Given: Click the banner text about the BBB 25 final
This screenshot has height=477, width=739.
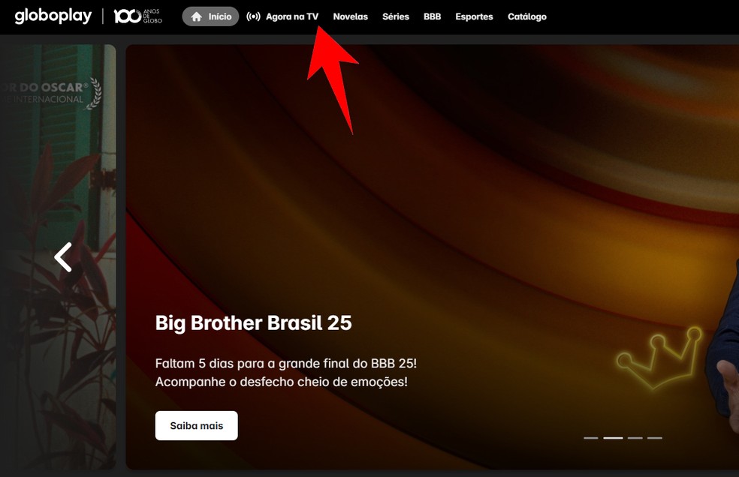Looking at the screenshot, I should tap(285, 373).
